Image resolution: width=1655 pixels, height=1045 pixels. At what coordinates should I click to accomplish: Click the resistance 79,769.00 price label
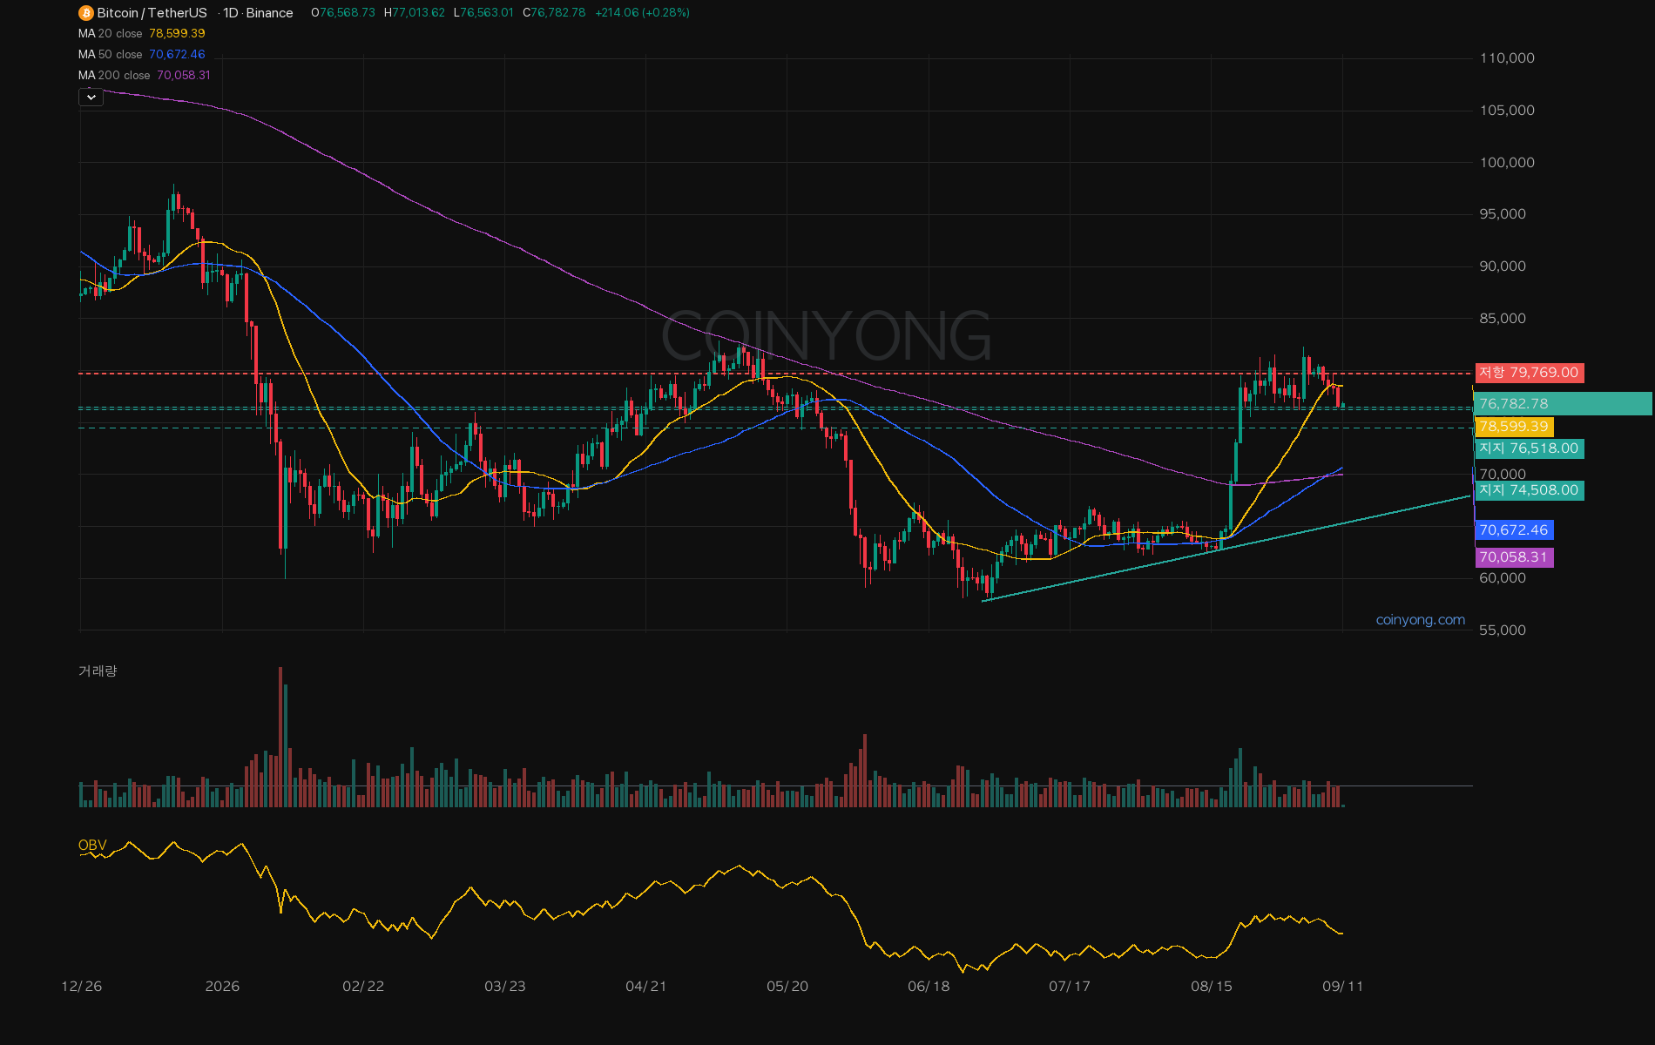coord(1529,373)
